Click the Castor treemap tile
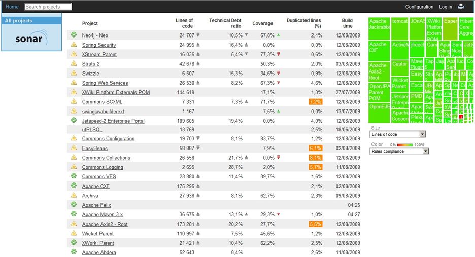This screenshot has width=475, height=257. pyautogui.click(x=400, y=68)
